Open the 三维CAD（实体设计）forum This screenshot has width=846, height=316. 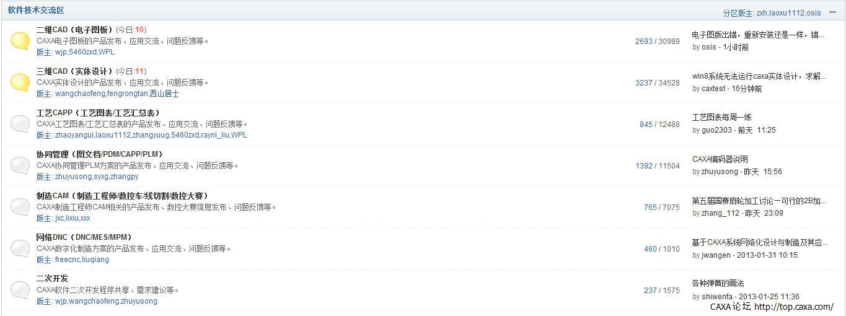(x=75, y=71)
